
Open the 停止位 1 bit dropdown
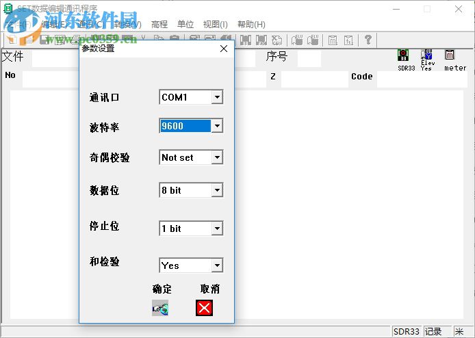(x=217, y=229)
